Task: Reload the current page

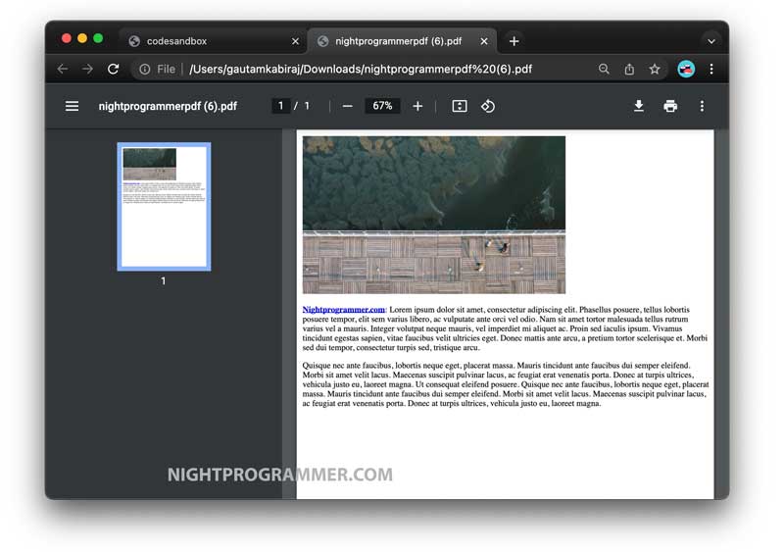Action: click(x=114, y=69)
